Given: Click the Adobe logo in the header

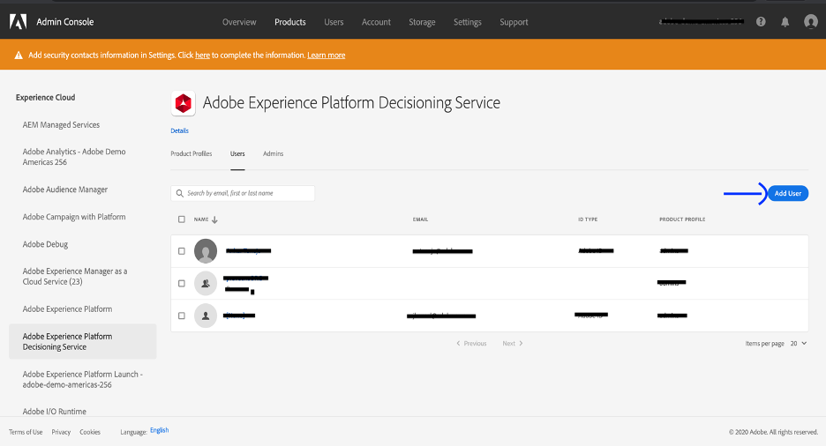Looking at the screenshot, I should (18, 22).
